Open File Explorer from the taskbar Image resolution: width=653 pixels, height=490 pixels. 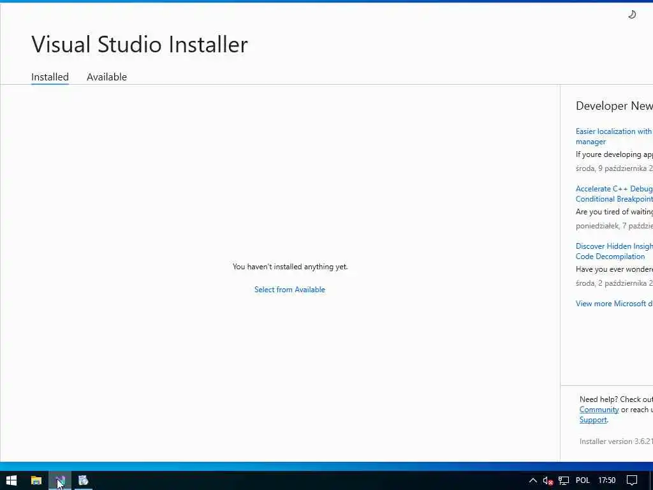click(x=36, y=481)
